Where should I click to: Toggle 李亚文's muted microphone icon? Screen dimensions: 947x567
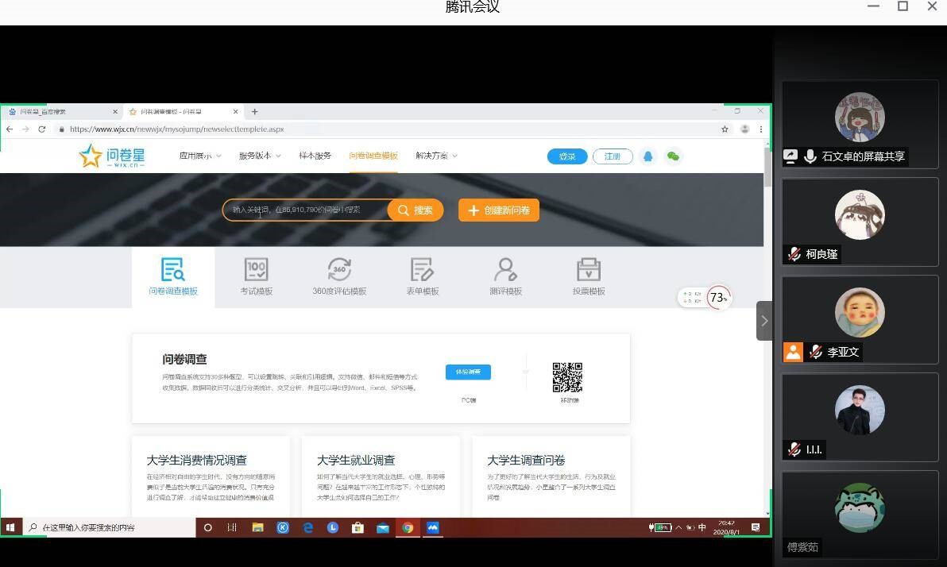click(x=815, y=352)
